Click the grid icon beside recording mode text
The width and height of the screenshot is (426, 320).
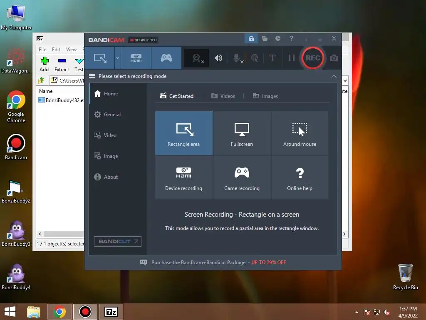[92, 76]
